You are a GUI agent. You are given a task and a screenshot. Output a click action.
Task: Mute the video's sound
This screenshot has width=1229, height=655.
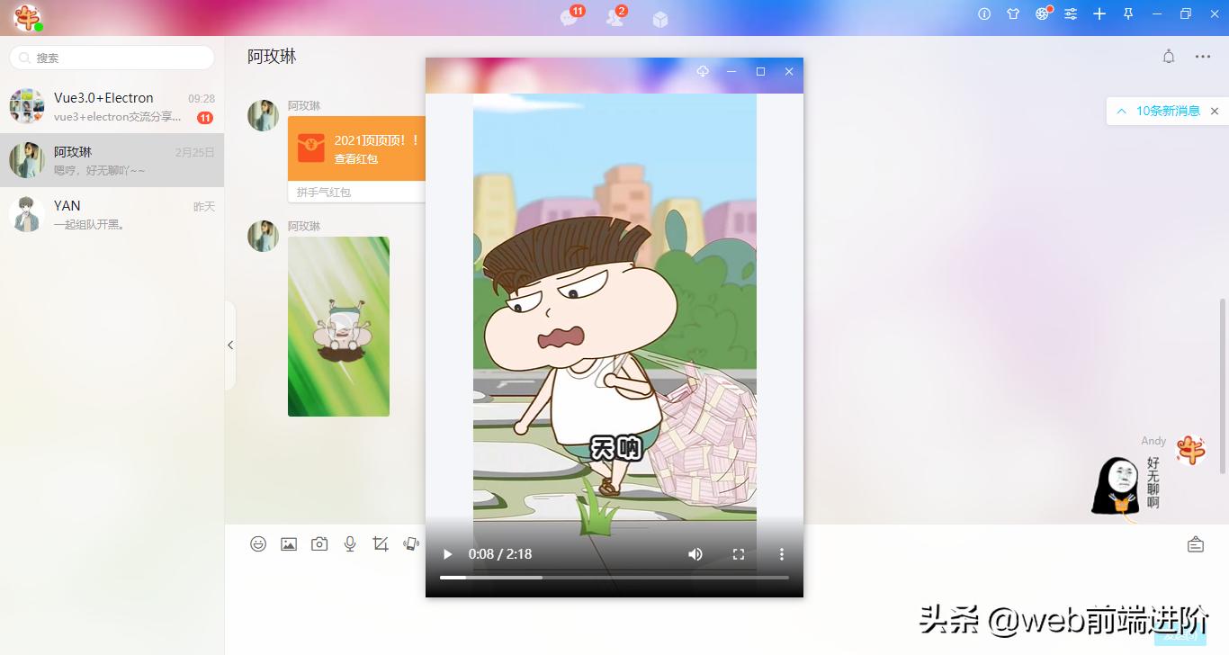tap(695, 554)
